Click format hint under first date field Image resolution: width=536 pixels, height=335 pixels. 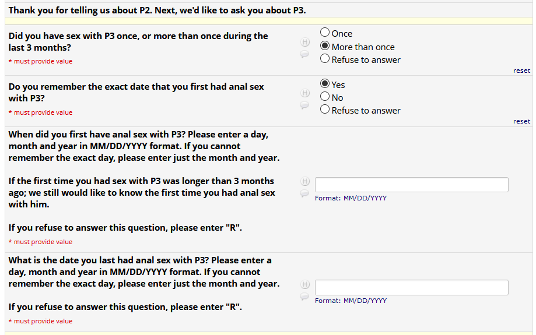pos(351,198)
